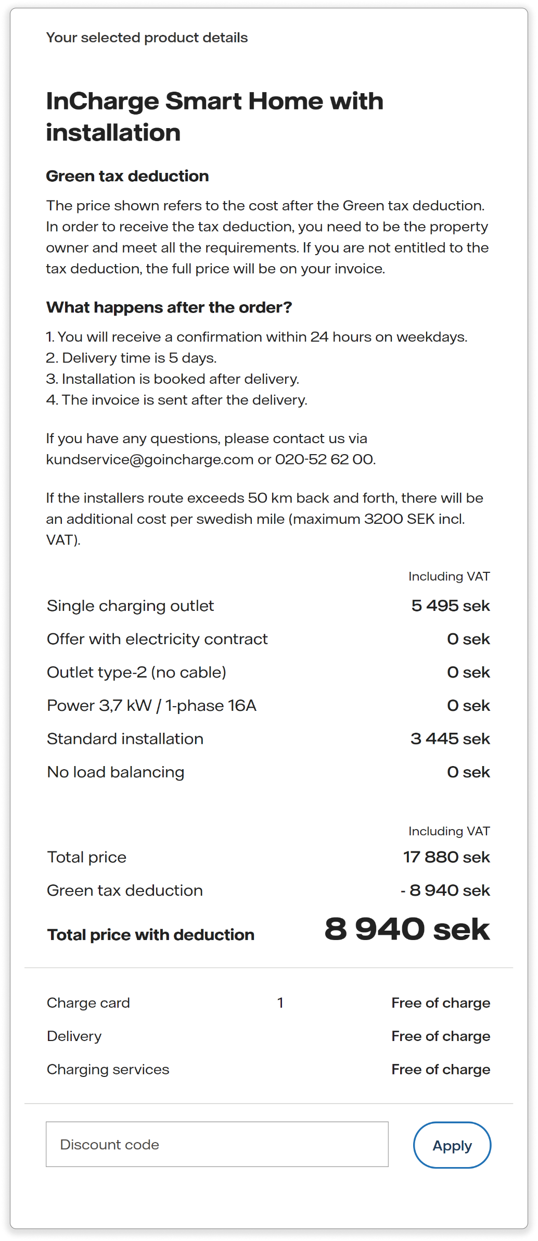Select the InCharge Smart Home with installation heading
Image resolution: width=538 pixels, height=1241 pixels.
click(x=214, y=117)
